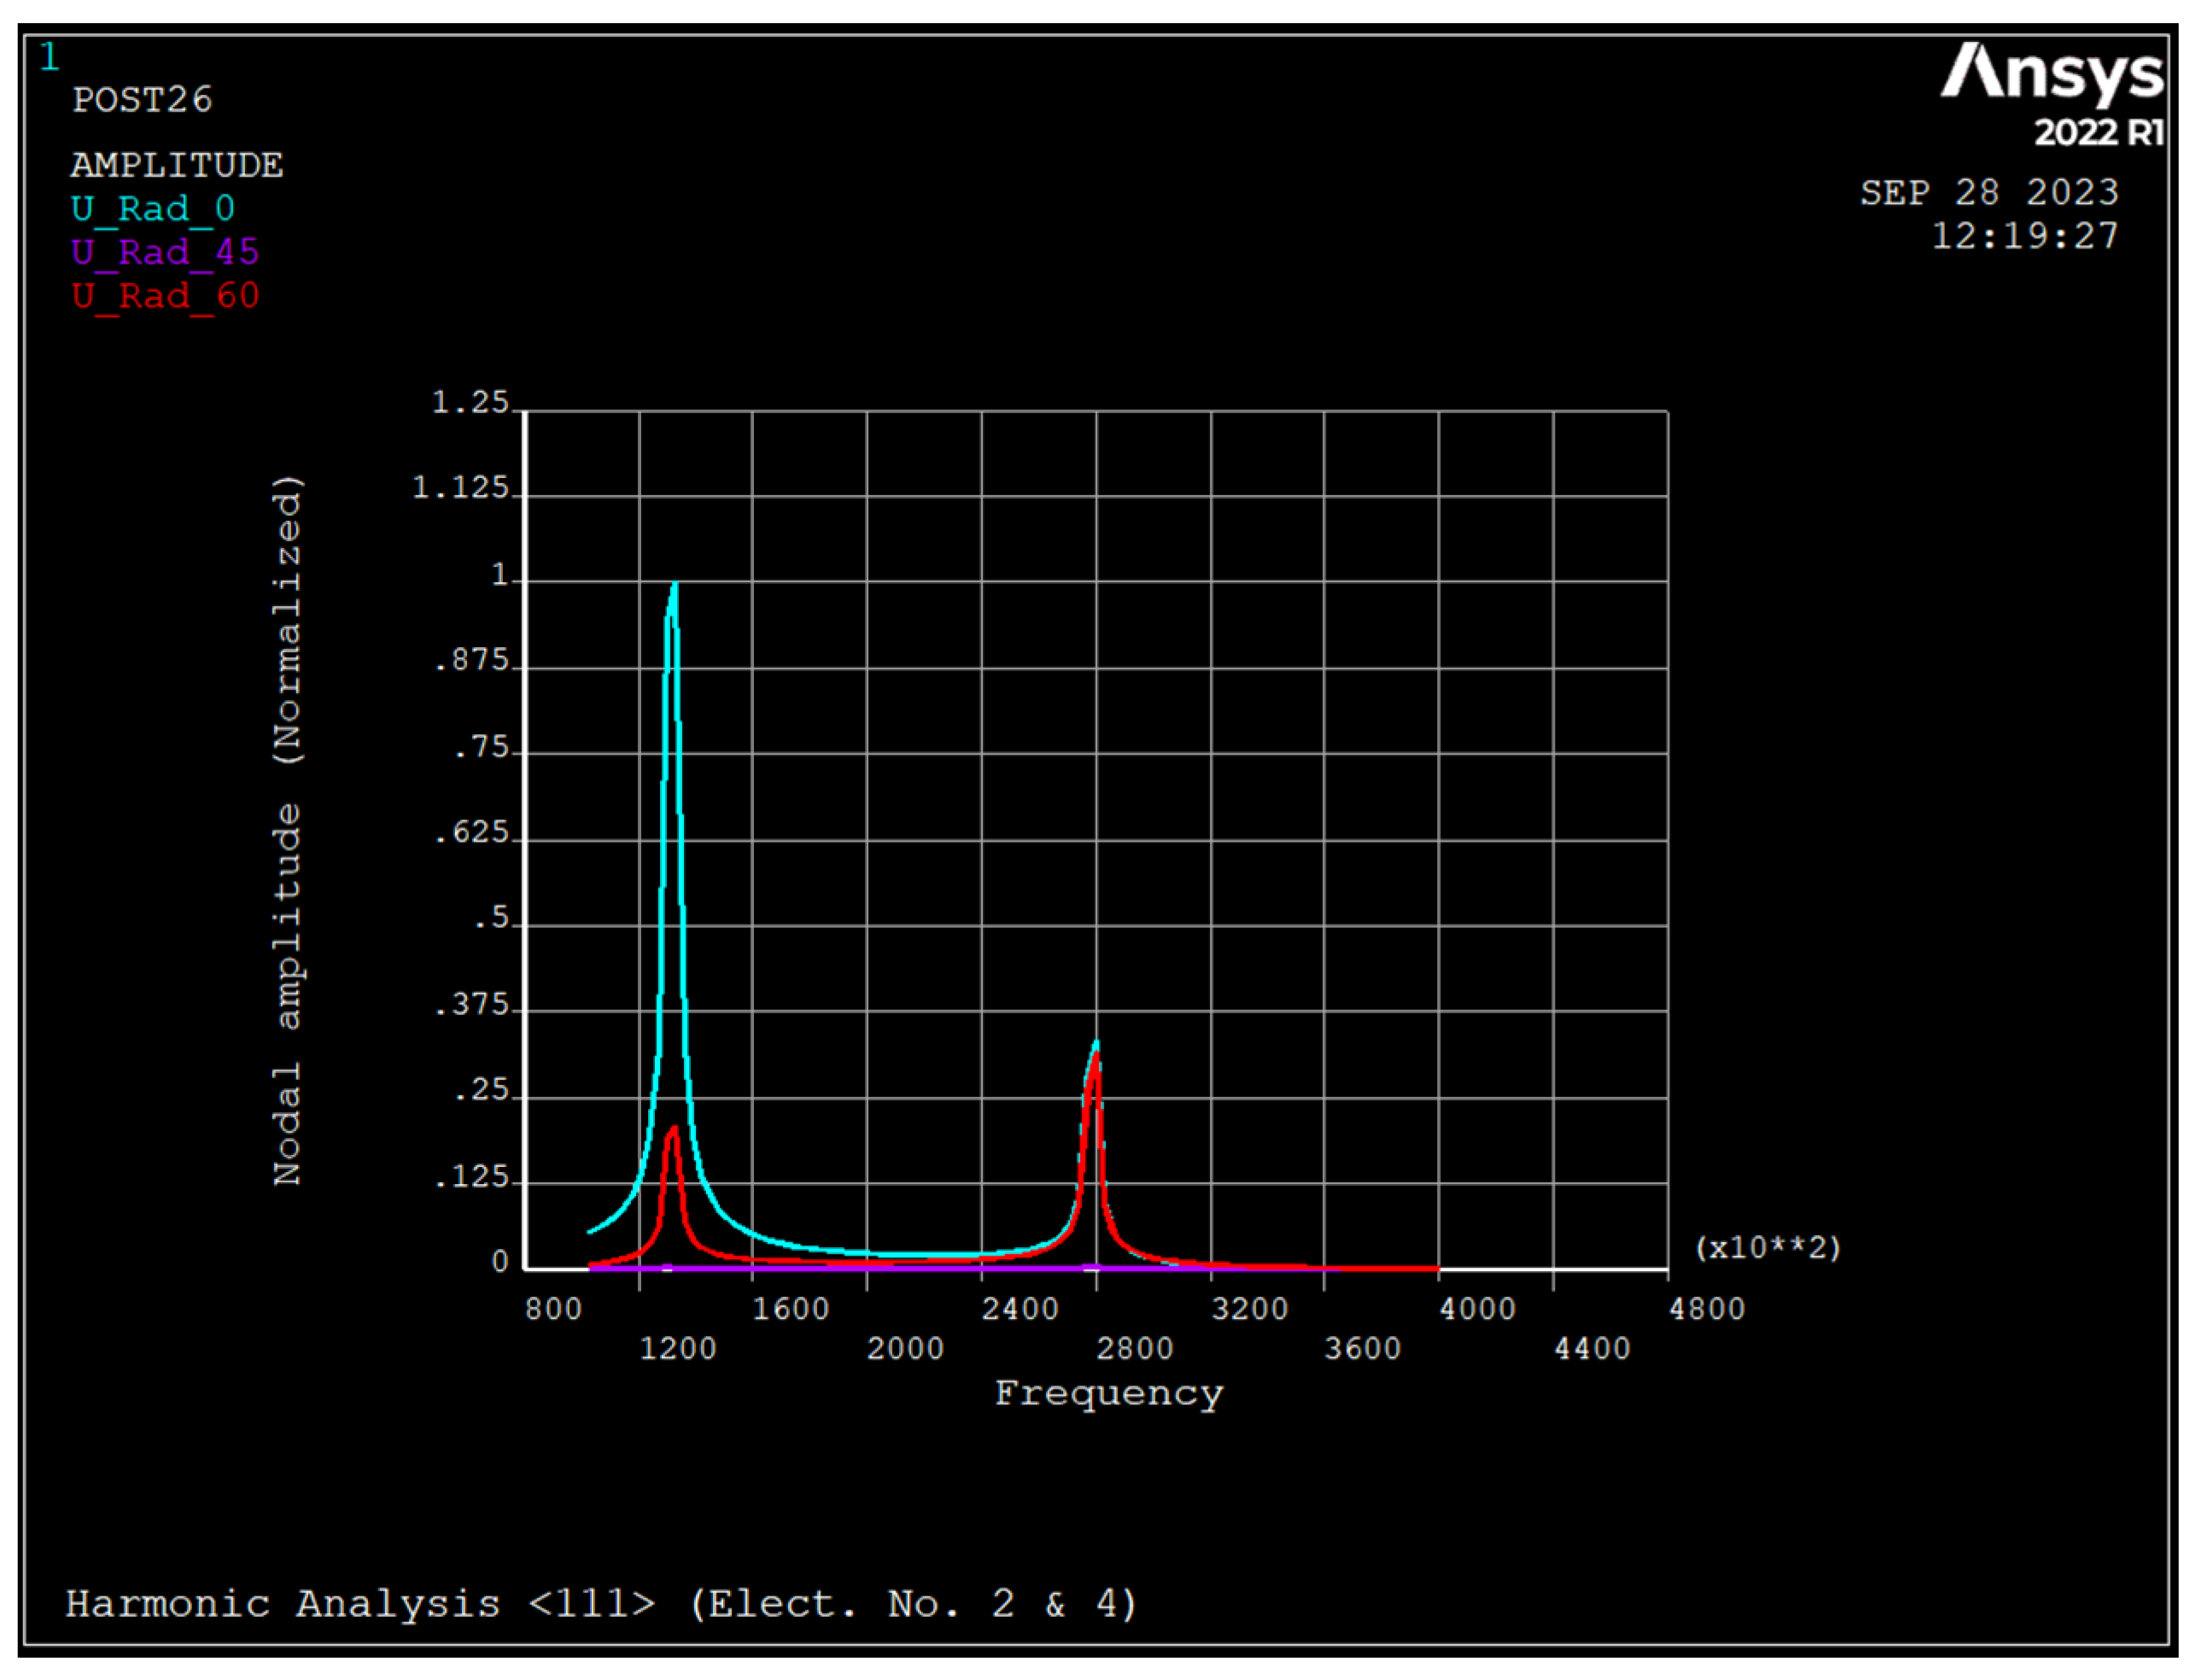Click the Frequency axis title
This screenshot has height=1680, width=2202.
(1108, 1394)
